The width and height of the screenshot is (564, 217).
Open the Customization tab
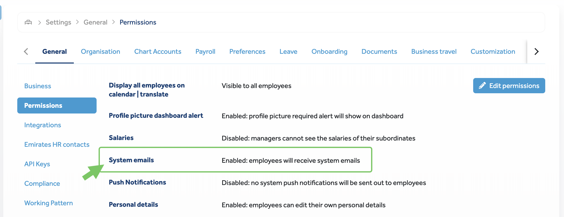coord(493,51)
